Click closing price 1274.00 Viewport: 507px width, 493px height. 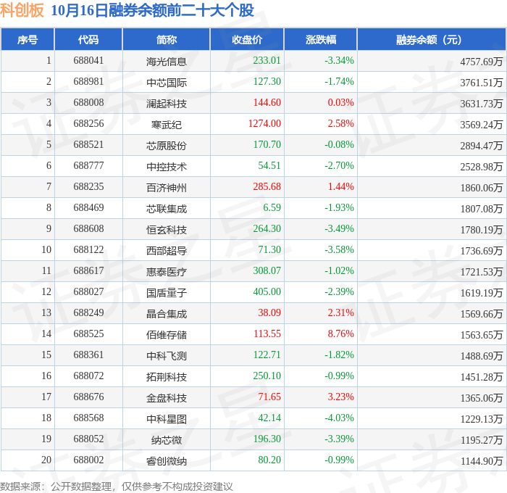tap(264, 124)
